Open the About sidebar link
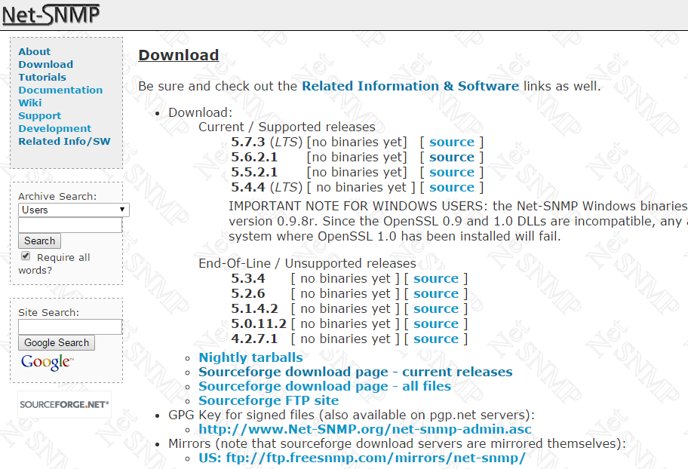The image size is (688, 469). (34, 52)
